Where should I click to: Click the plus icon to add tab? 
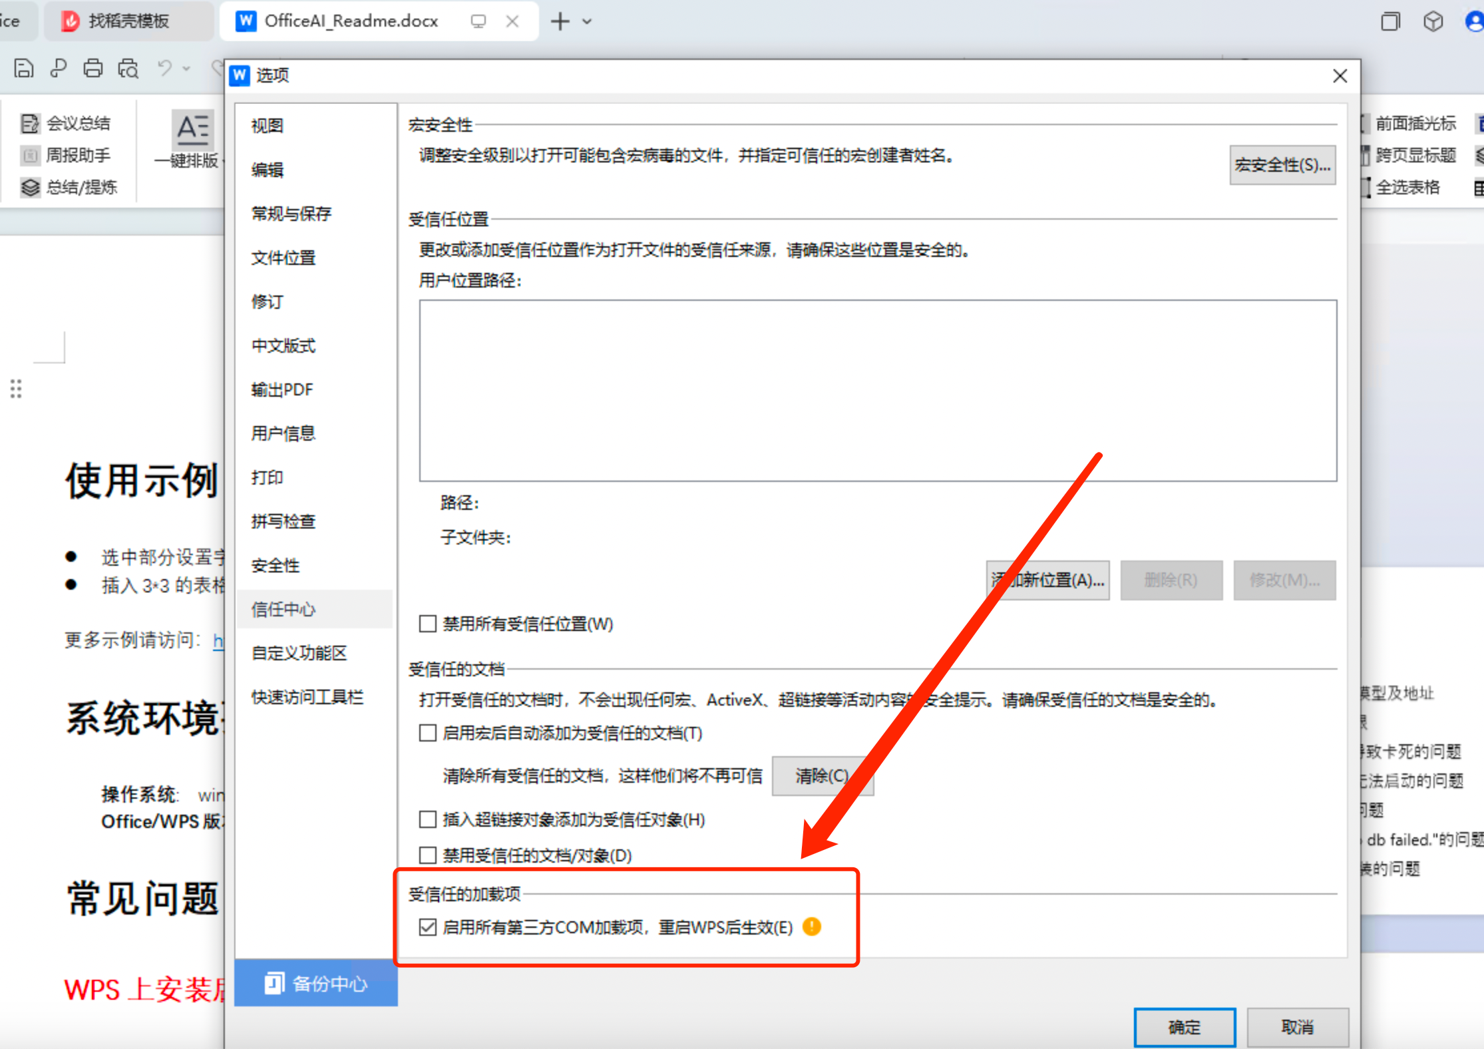tap(560, 21)
